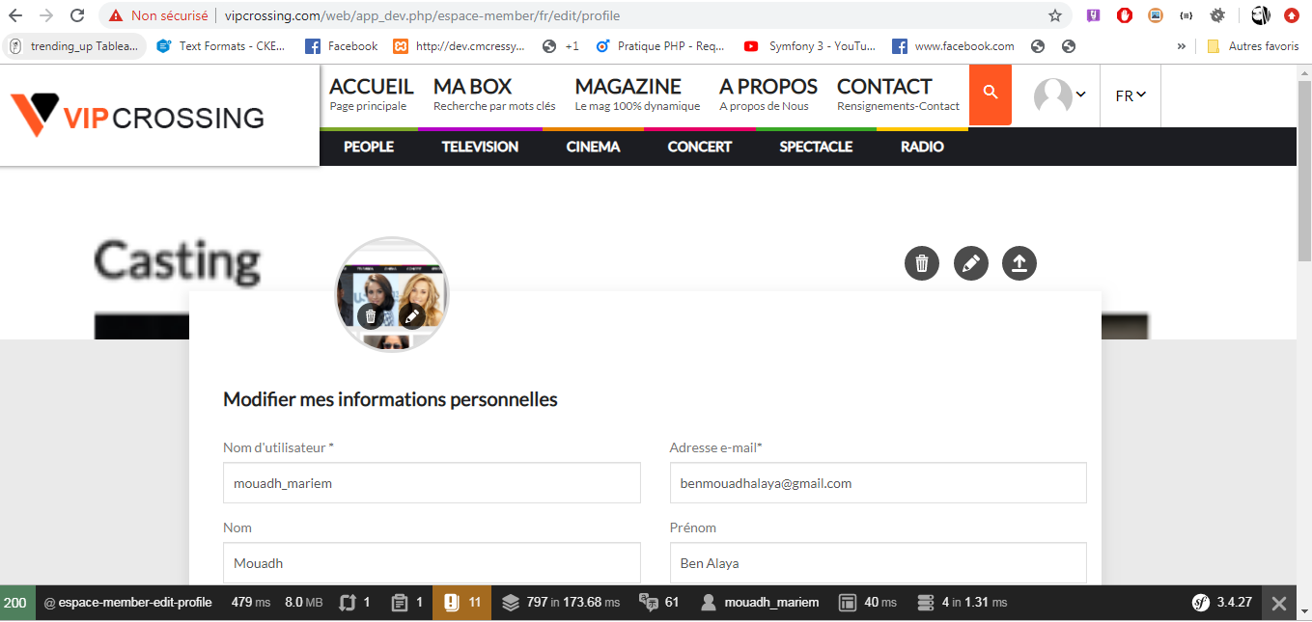Click the Nom d'utilisateur input field
The image size is (1312, 622).
coord(432,483)
